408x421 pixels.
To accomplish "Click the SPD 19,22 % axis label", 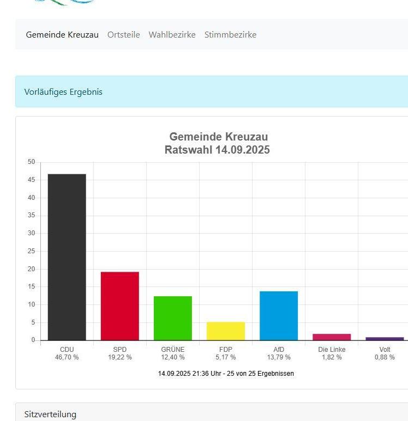I will 119,353.
